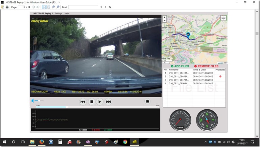Zoom in with magnifier icon

pyautogui.click(x=58, y=7)
